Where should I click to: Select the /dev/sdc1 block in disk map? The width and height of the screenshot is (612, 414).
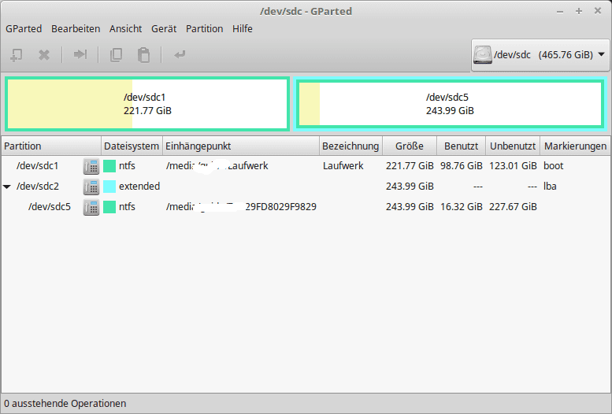(x=147, y=104)
